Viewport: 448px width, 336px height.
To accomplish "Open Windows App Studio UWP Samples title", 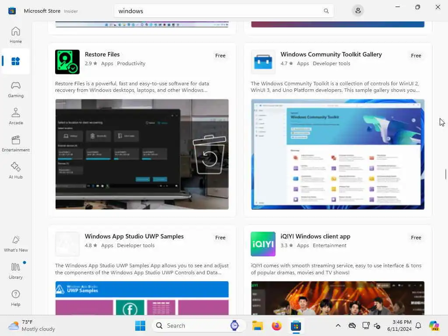I will coord(134,236).
